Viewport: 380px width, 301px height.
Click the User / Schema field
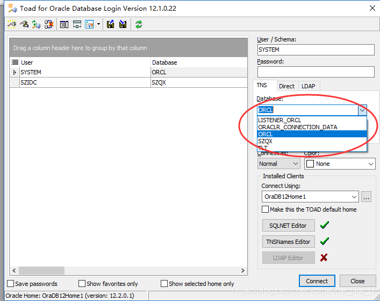coord(316,50)
